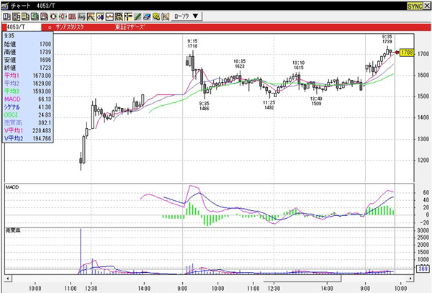The height and width of the screenshot is (293, 432).
Task: Select the MACD panel label
Action: [x=12, y=187]
